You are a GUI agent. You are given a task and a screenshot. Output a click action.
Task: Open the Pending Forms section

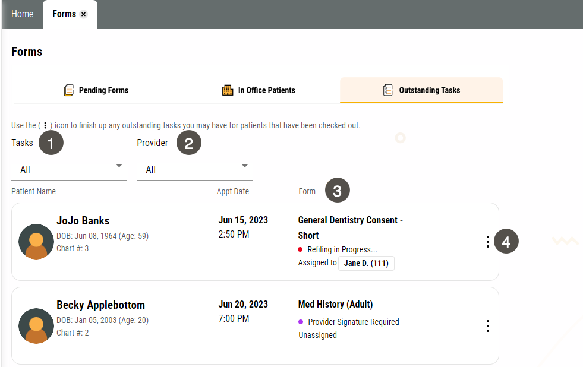[96, 90]
